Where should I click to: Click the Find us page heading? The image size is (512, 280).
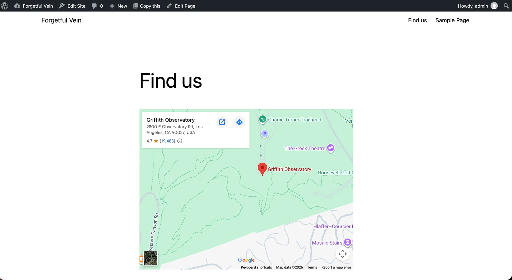[170, 81]
